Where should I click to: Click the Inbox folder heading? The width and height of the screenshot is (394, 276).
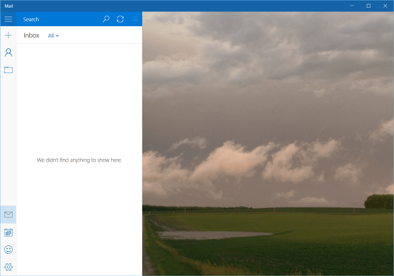coord(31,35)
